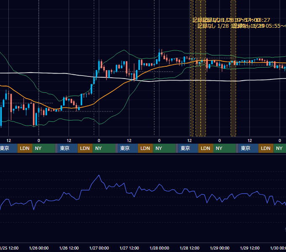Pick the NY session block starting 1/27 evening
This screenshot has width=286, height=252.
(164, 148)
